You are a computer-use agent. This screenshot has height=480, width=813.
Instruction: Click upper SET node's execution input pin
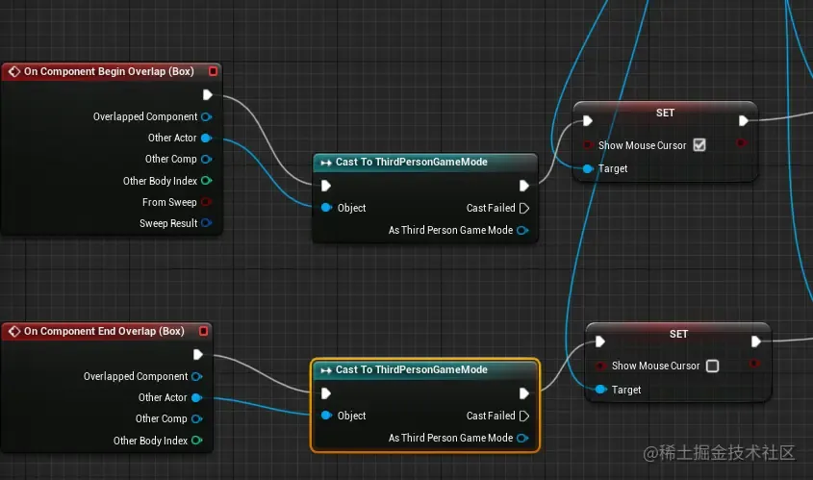coord(588,121)
